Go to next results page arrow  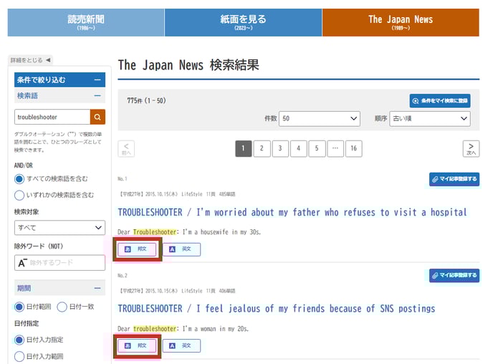point(471,148)
